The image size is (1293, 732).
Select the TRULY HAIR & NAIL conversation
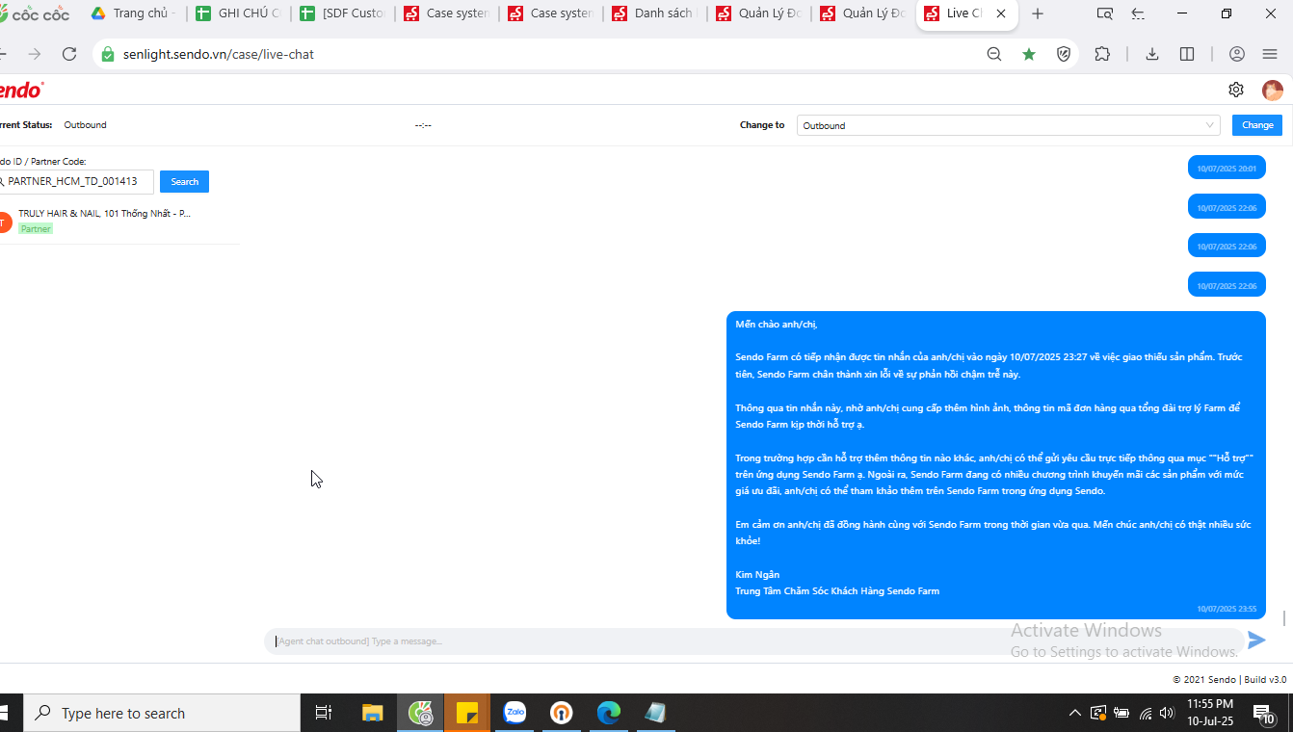coord(118,222)
